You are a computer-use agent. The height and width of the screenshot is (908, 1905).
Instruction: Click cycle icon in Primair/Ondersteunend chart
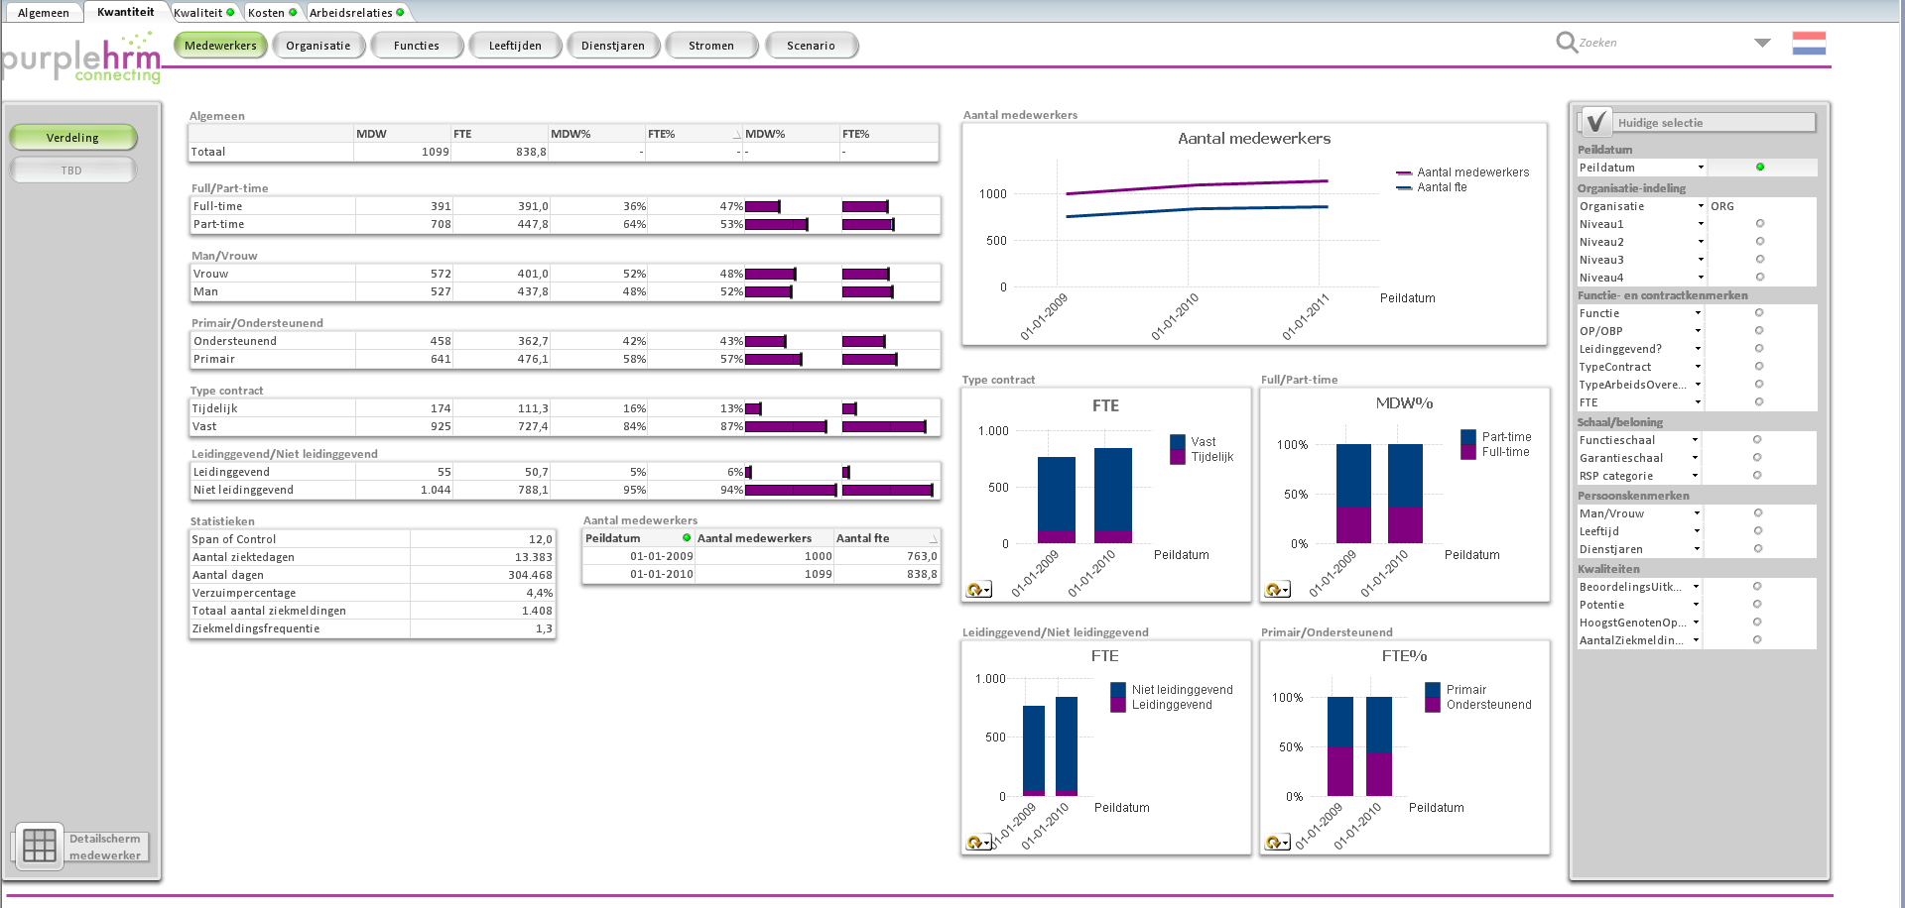pyautogui.click(x=1275, y=843)
